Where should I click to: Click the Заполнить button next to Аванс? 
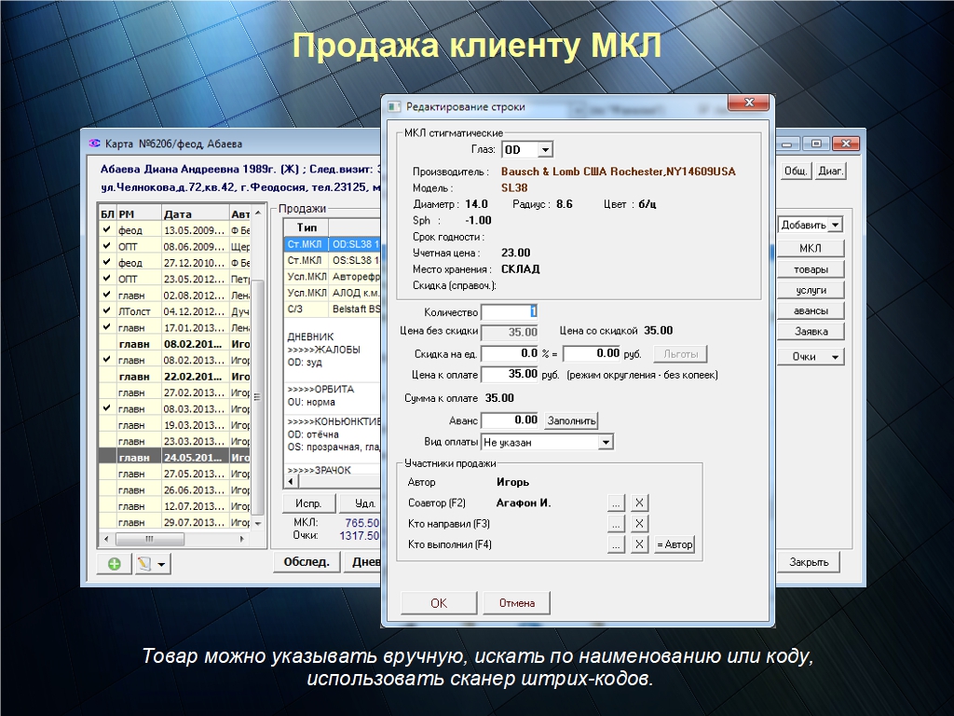(571, 420)
